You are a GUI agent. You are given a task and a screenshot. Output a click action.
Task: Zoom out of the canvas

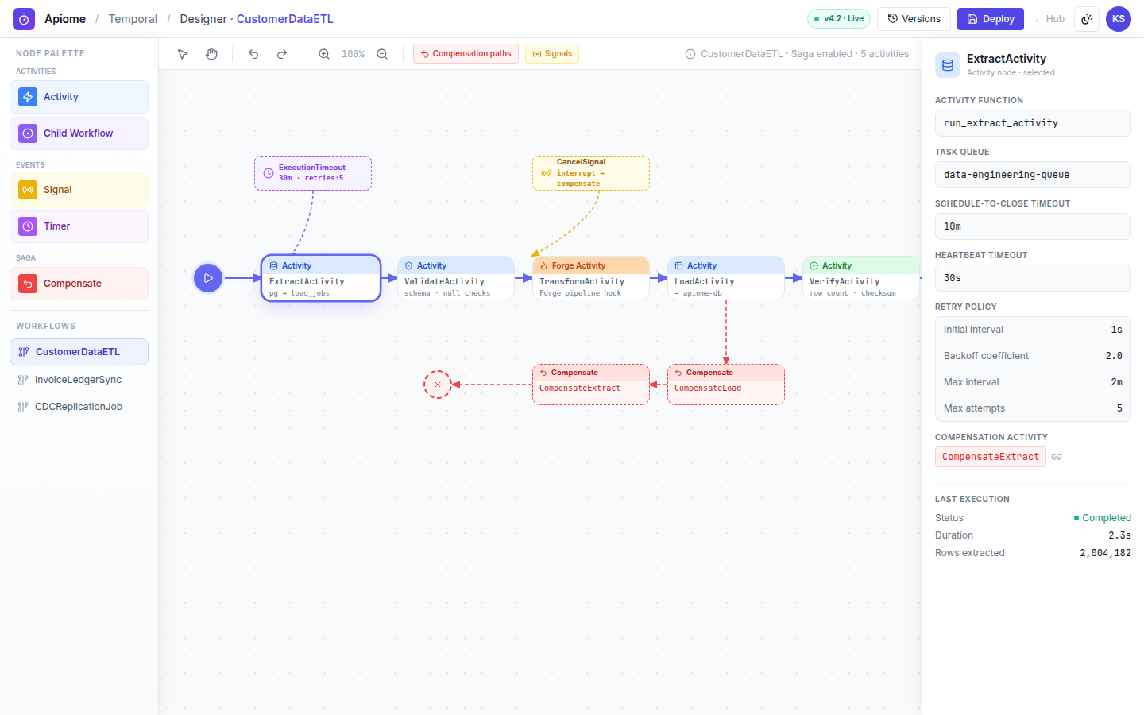pos(382,54)
